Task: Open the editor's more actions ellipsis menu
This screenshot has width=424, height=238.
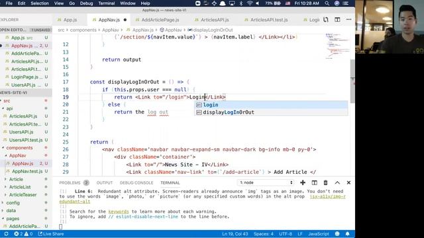Action: click(349, 20)
